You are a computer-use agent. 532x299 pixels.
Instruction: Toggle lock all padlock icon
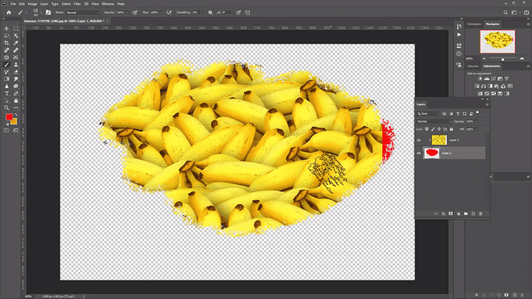452,129
